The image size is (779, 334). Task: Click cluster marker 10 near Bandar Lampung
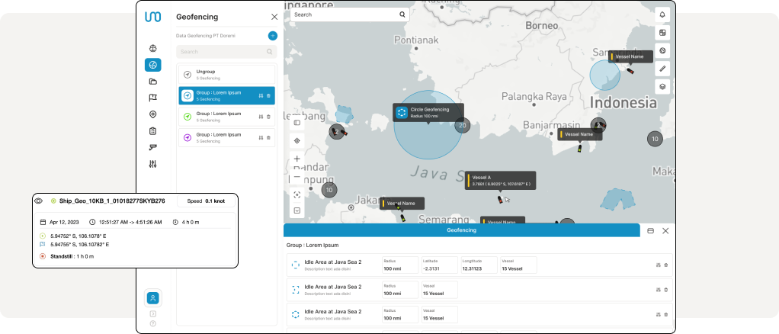[x=329, y=190]
